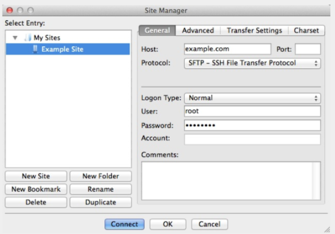
Task: Go to the Charset tab
Action: 306,31
